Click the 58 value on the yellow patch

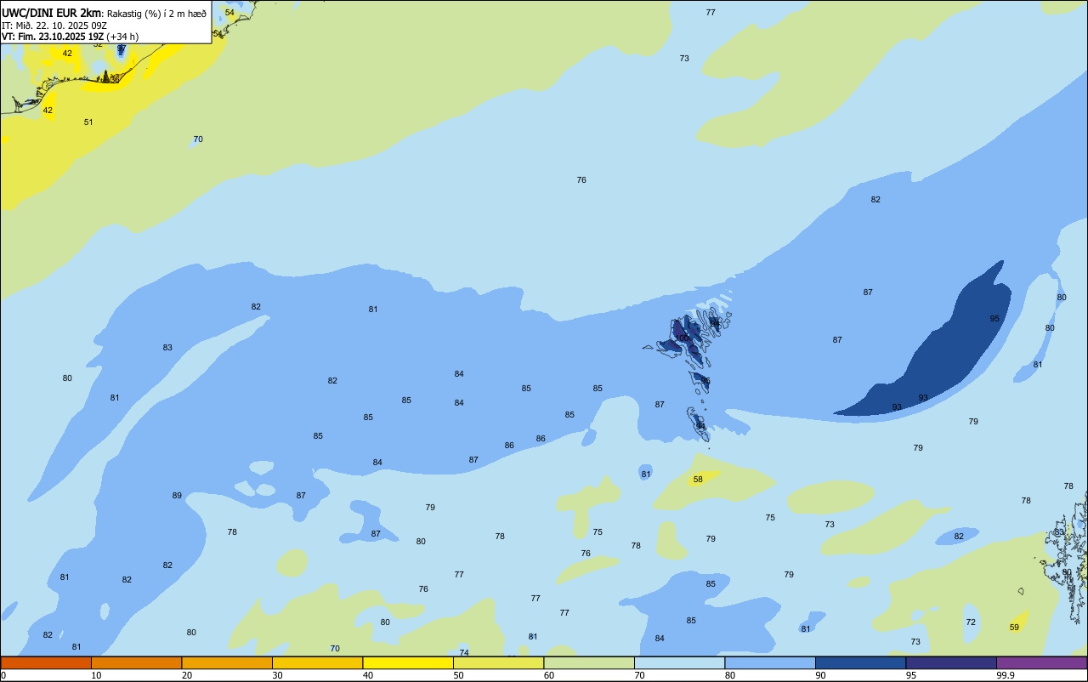point(698,480)
